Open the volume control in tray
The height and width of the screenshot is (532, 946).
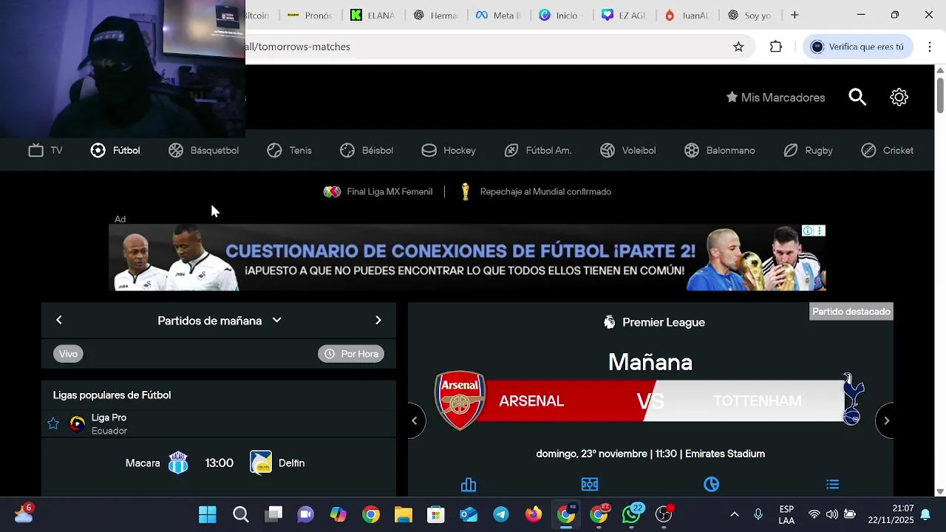click(832, 514)
